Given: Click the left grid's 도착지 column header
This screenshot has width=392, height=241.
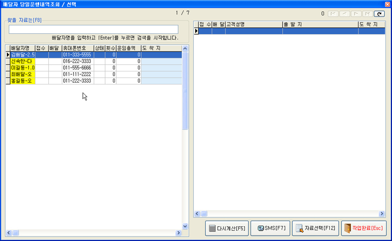Looking at the screenshot, I should click(162, 48).
